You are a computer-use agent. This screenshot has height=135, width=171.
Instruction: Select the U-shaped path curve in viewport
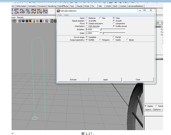coord(37,38)
